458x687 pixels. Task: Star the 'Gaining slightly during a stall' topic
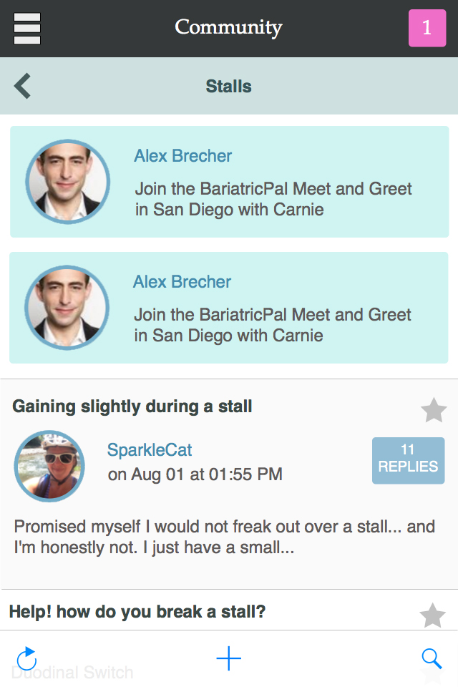click(x=433, y=411)
